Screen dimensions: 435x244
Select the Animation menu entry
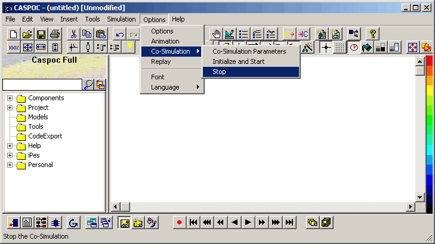tap(172, 41)
